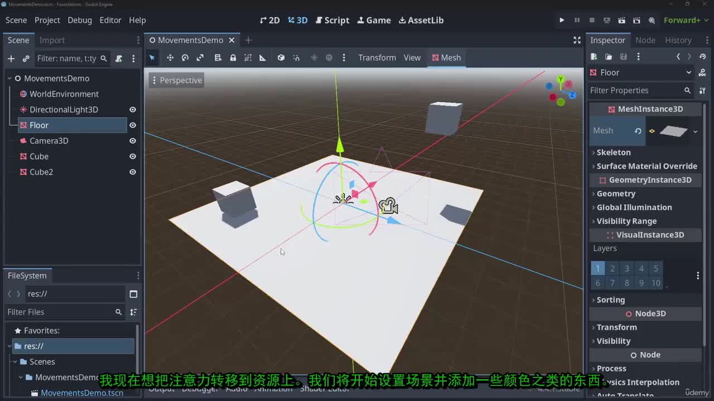
Task: Activate the Rotate Mode tool
Action: (185, 58)
